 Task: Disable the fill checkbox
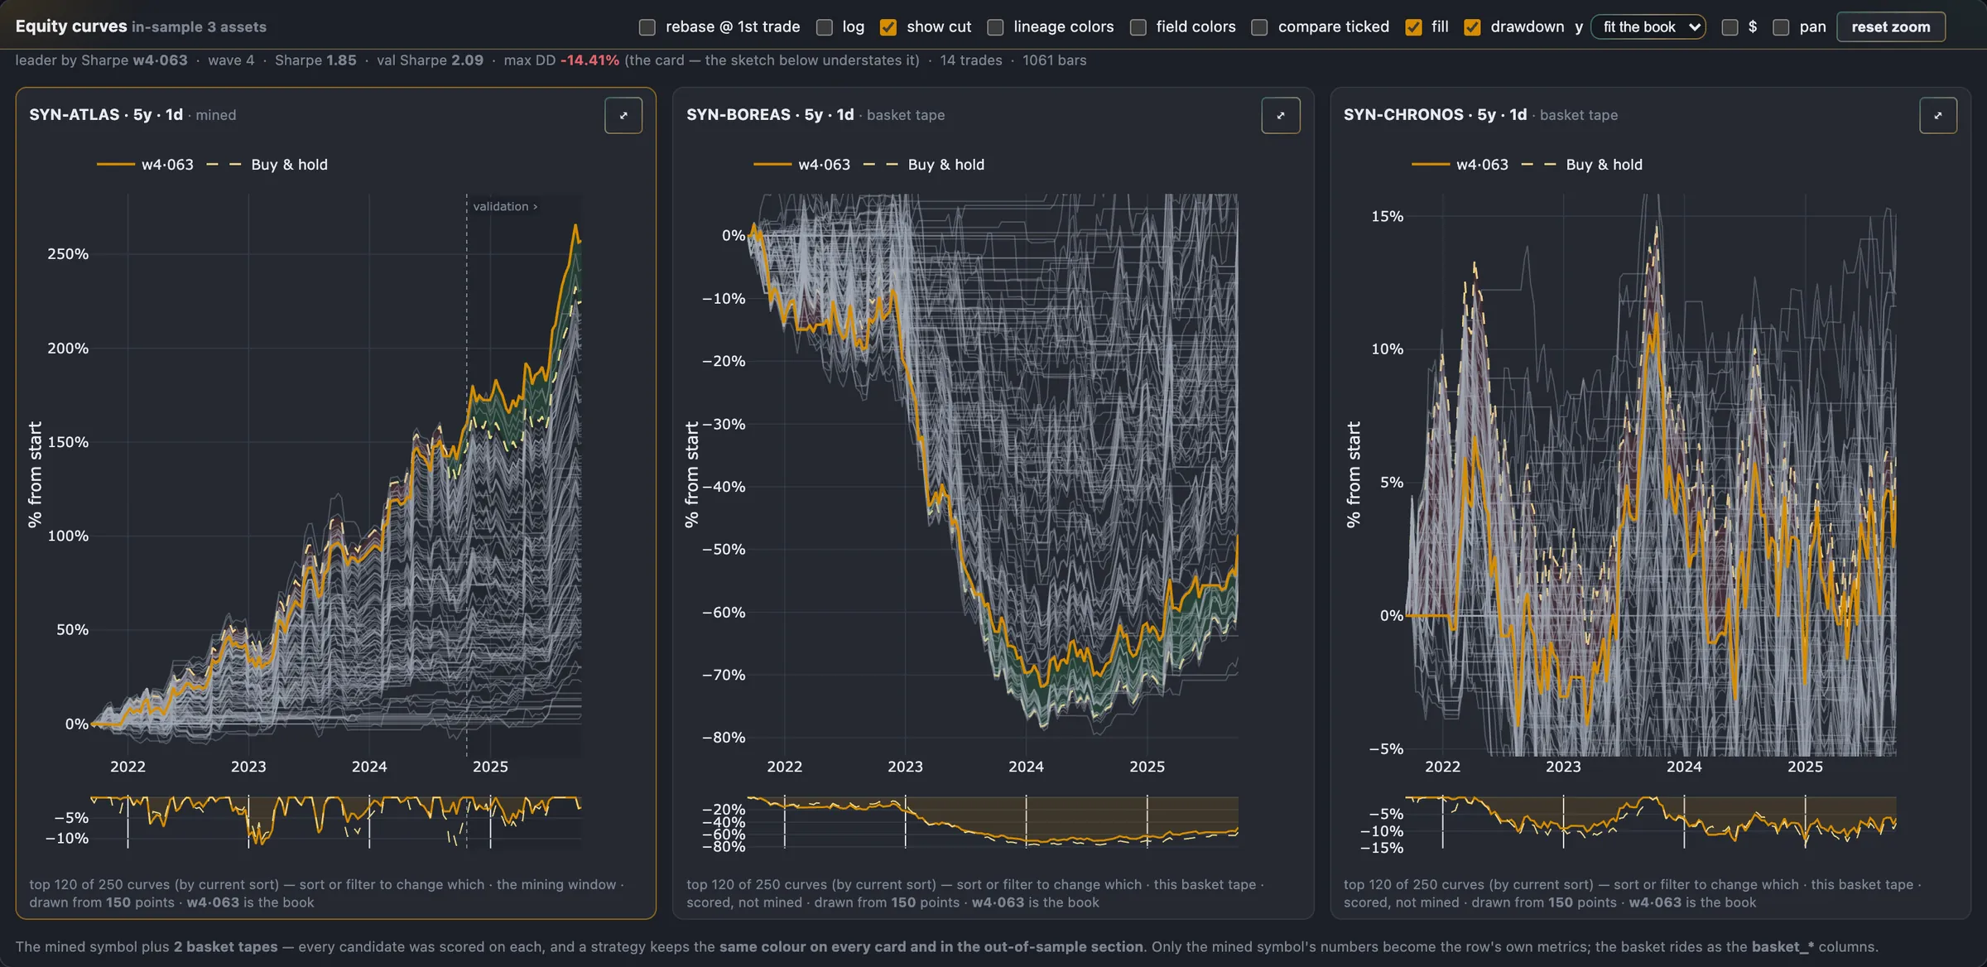click(1414, 27)
